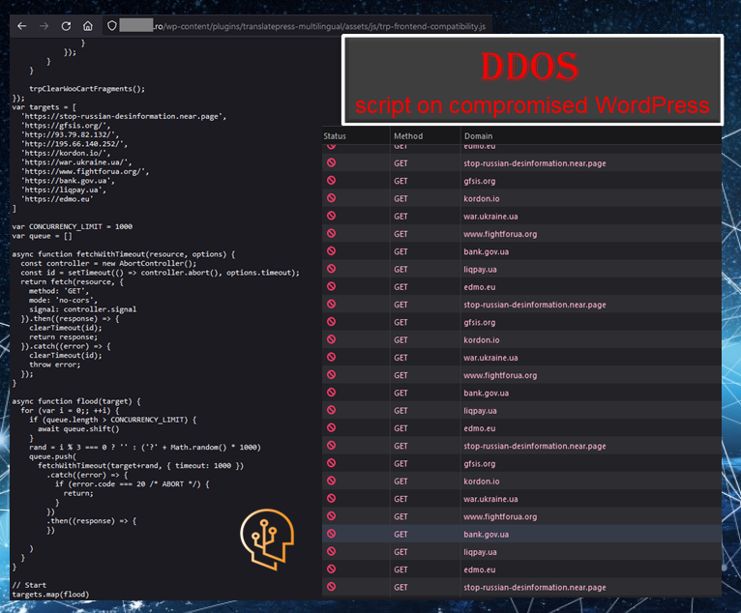Click the '// Start' comment line
741x613 pixels.
(29, 585)
